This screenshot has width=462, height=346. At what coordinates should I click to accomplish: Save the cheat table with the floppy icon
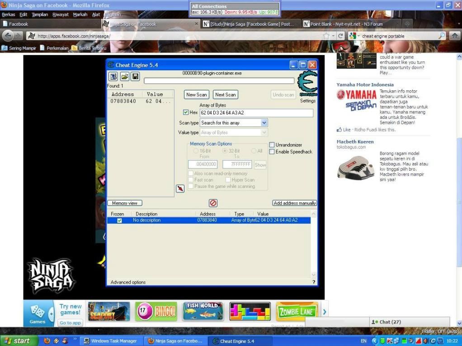[135, 76]
